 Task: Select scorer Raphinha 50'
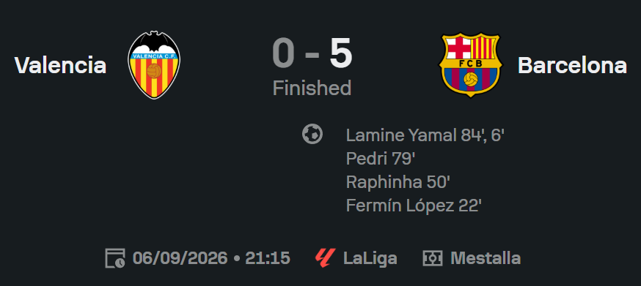pos(398,182)
